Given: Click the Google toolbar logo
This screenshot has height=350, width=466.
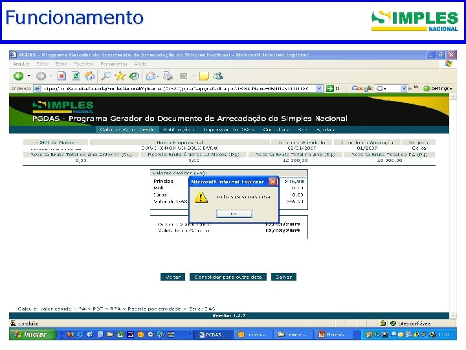Looking at the screenshot, I should tap(362, 88).
